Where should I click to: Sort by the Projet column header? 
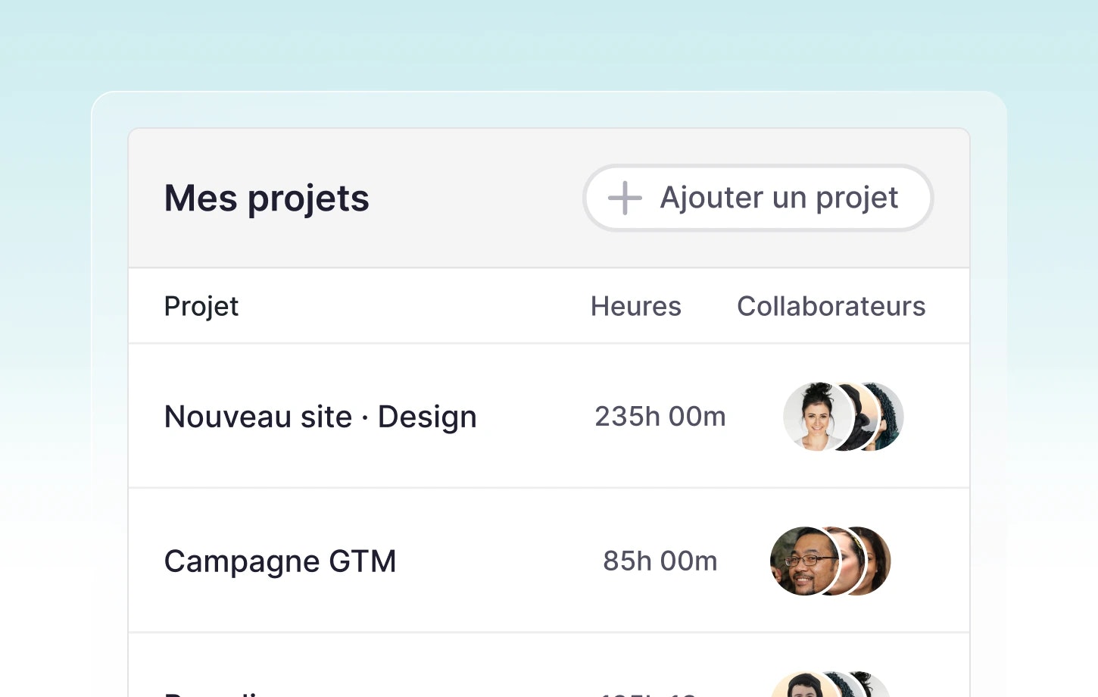[x=201, y=307]
